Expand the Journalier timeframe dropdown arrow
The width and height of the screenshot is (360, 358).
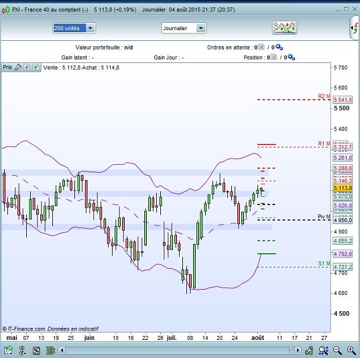(201, 28)
